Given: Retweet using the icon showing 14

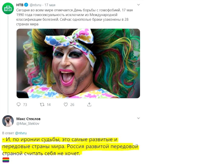Looking at the screenshot, I should click(42, 105).
